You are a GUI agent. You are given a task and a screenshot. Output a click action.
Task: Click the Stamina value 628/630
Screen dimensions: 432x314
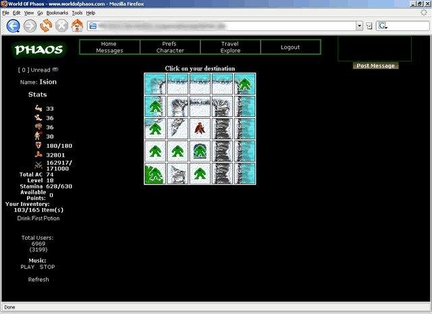(x=59, y=186)
